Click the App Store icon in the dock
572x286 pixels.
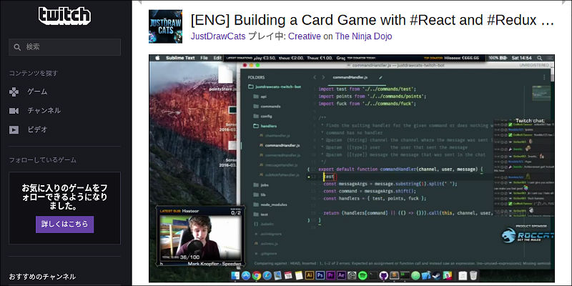245,275
